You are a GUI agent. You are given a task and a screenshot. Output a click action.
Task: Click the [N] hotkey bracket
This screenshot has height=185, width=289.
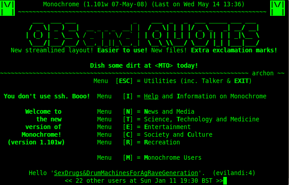[x=130, y=112]
